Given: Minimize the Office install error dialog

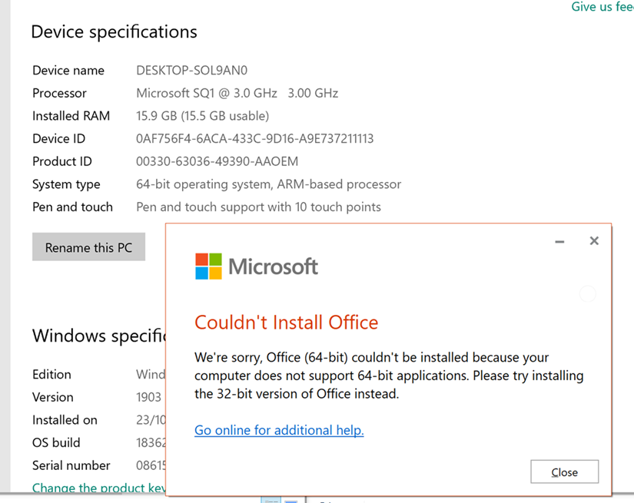Looking at the screenshot, I should click(x=559, y=241).
